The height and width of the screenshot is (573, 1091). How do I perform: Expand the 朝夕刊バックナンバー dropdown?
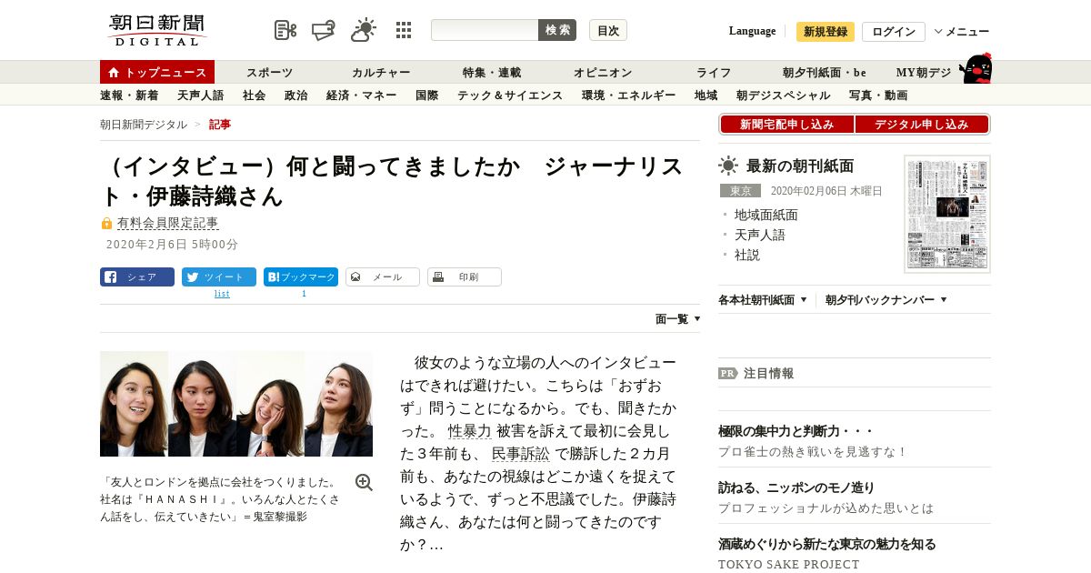pos(886,299)
